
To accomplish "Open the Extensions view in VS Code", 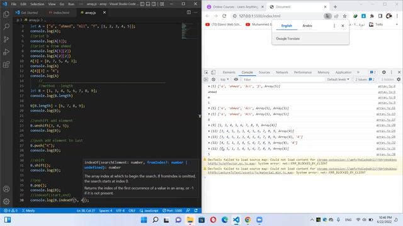I will point(6,64).
